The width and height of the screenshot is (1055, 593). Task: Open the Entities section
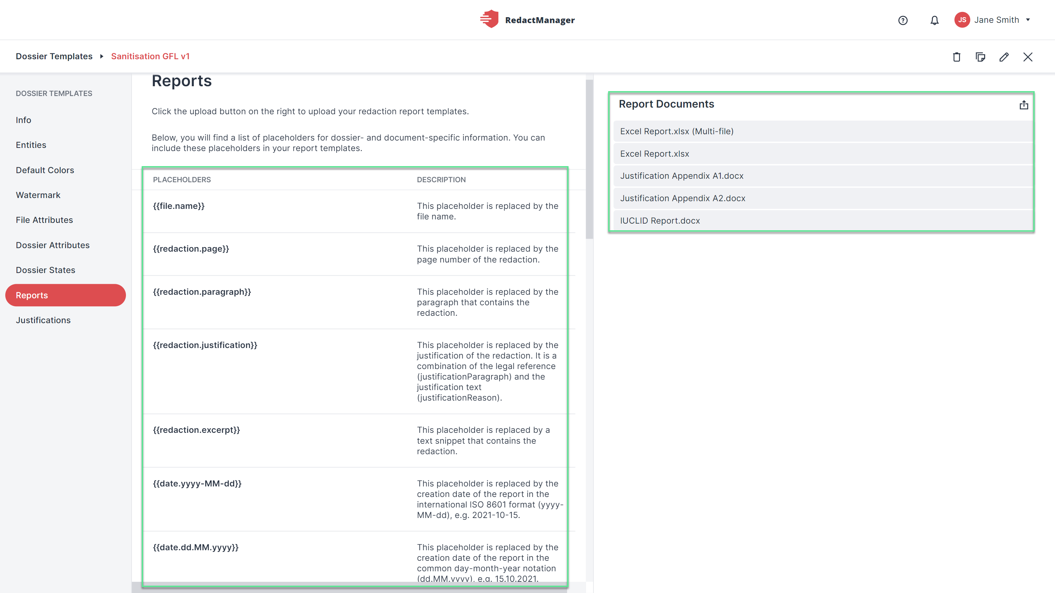coord(31,145)
